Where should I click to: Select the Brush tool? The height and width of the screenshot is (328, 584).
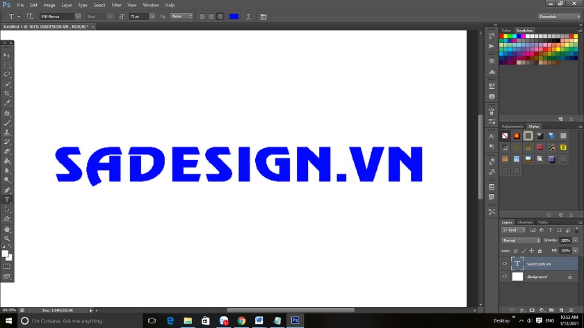coord(7,123)
